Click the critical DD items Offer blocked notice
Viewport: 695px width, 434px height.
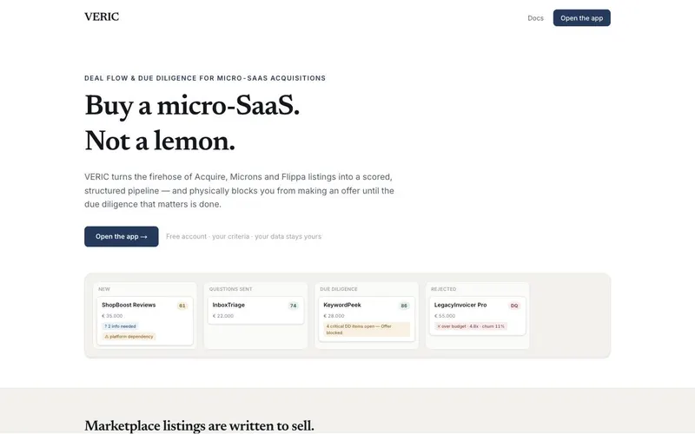click(367, 330)
